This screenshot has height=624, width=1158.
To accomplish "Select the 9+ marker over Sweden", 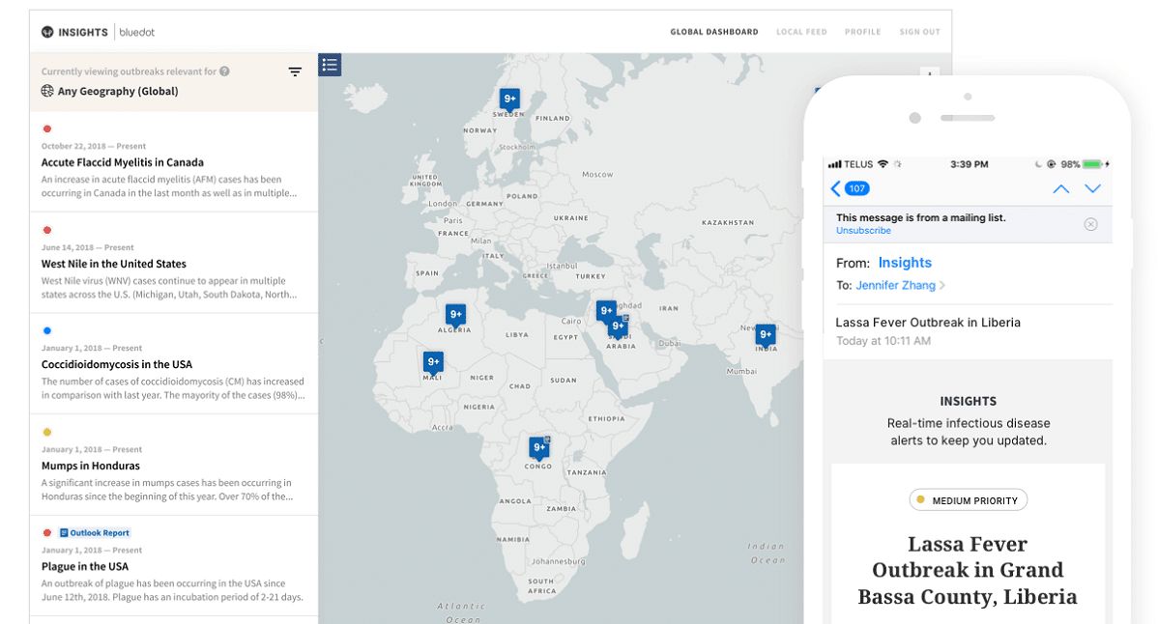I will pyautogui.click(x=509, y=99).
